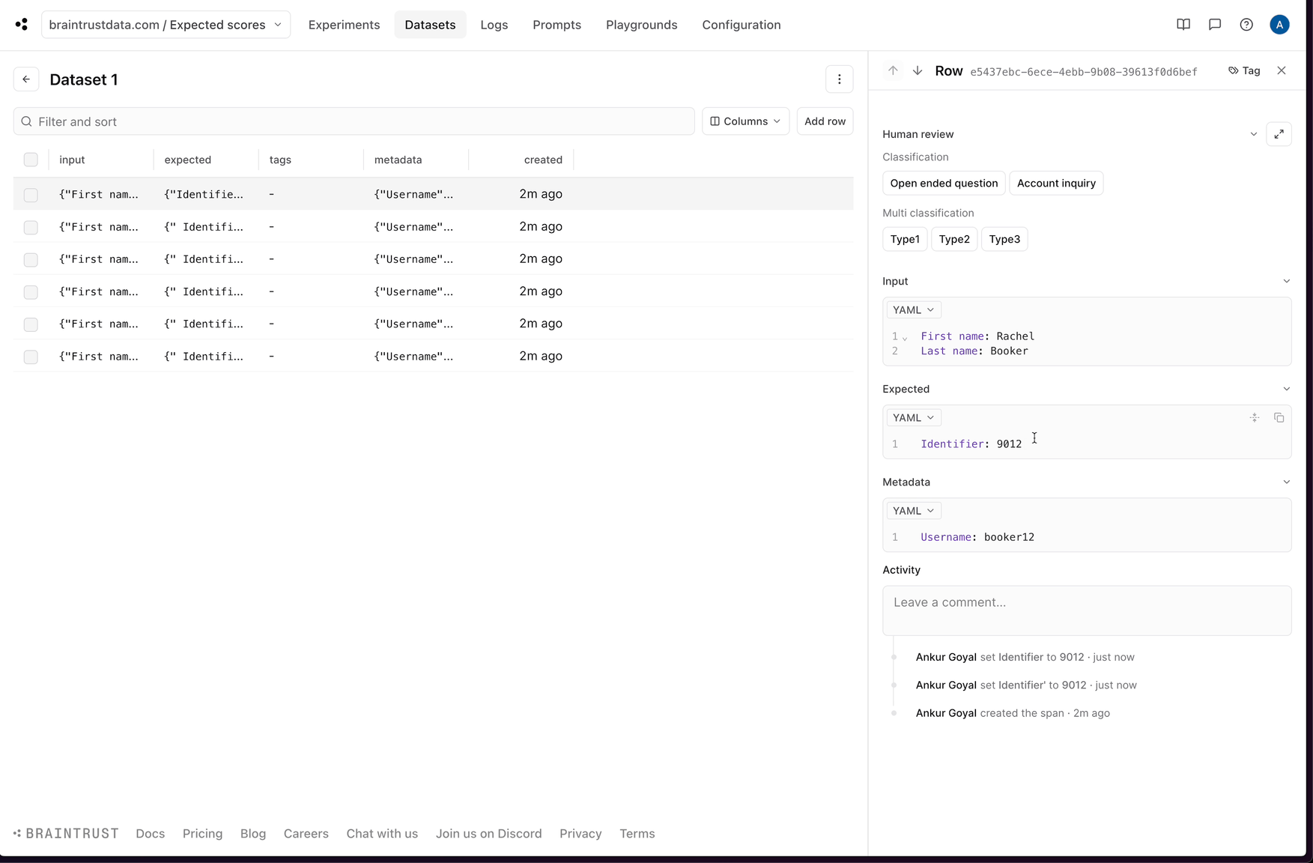
Task: Open the Playgrounds tab
Action: click(x=641, y=25)
